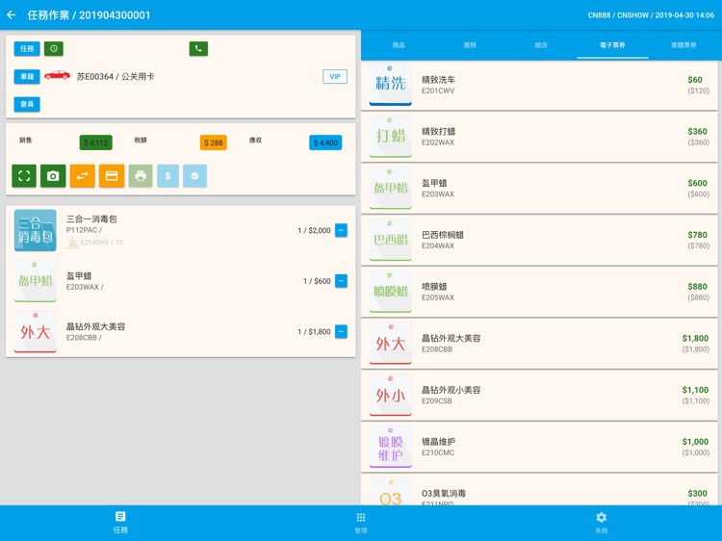The image size is (722, 541).
Task: Select 晶钻外观小美容 E209CSB list item
Action: [x=540, y=395]
